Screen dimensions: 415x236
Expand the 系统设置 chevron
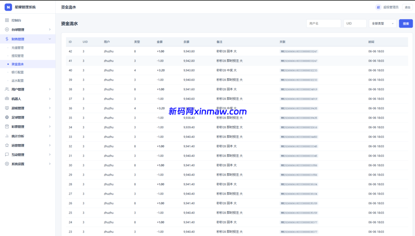pos(50,164)
